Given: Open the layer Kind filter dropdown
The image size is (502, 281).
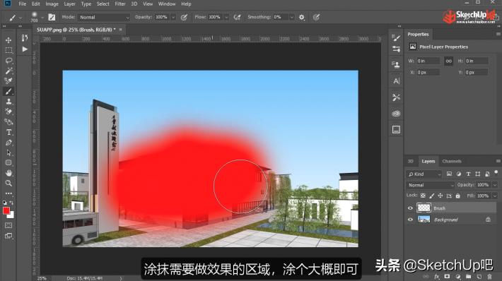Looking at the screenshot, I should (424, 174).
